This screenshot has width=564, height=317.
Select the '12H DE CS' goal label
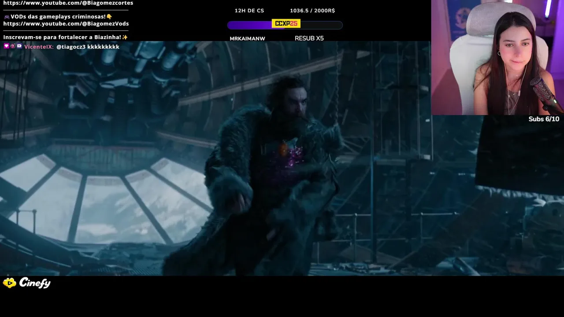(x=249, y=11)
